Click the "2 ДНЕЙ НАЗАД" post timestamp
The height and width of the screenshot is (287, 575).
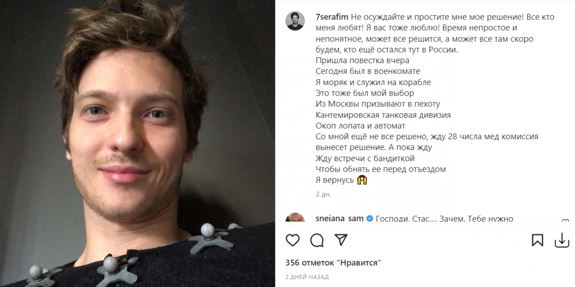[x=307, y=277]
